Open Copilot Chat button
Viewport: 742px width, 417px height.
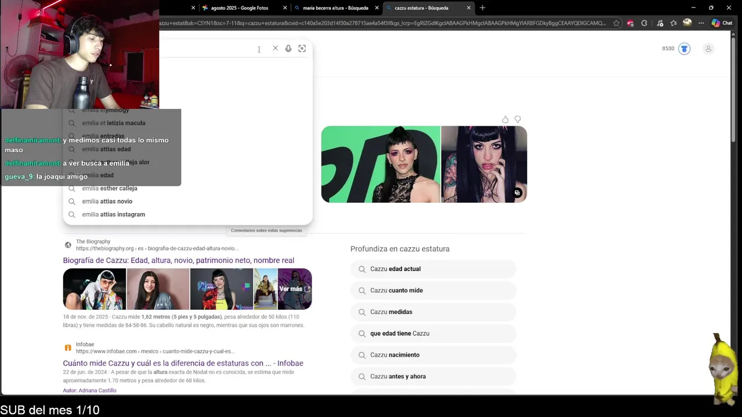coord(722,23)
